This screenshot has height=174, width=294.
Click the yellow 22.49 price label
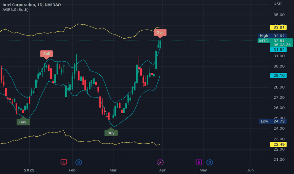pos(279,145)
